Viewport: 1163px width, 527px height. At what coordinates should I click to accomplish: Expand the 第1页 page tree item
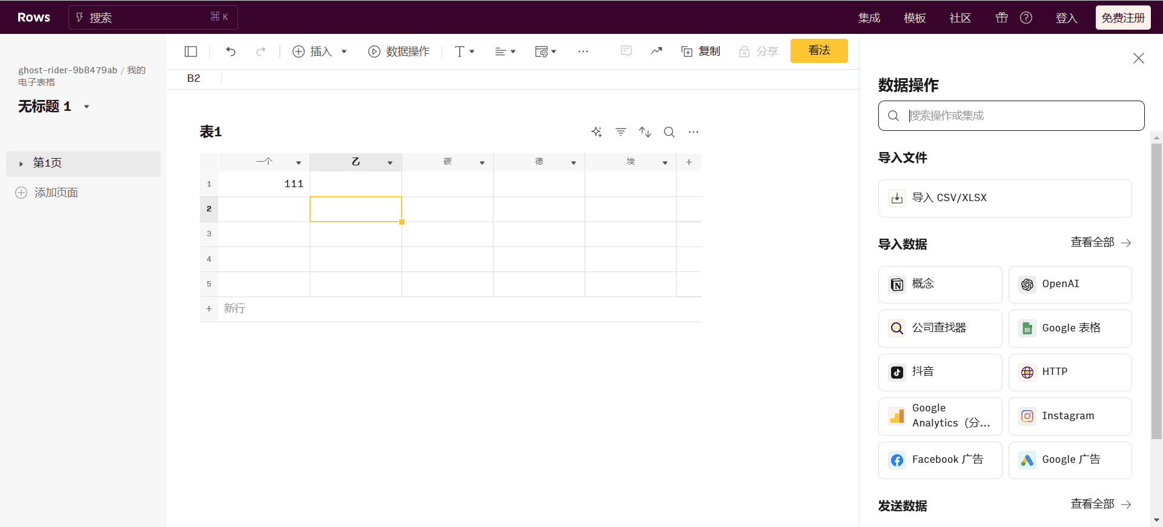click(x=21, y=164)
